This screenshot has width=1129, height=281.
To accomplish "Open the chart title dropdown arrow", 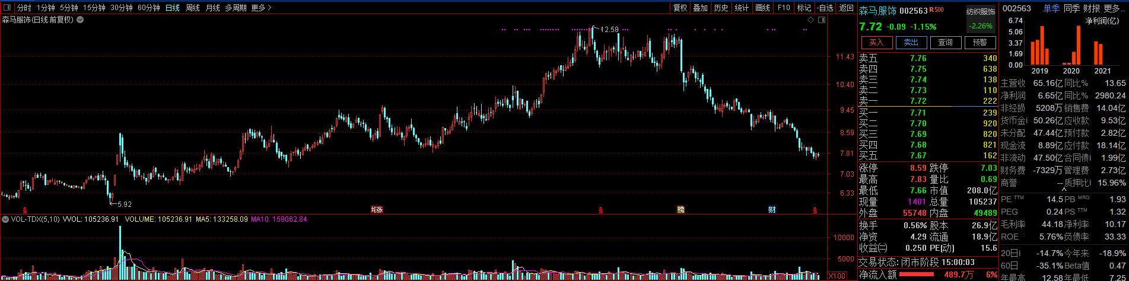I will tap(79, 20).
